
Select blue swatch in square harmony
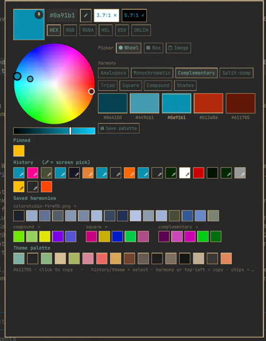tap(117, 236)
